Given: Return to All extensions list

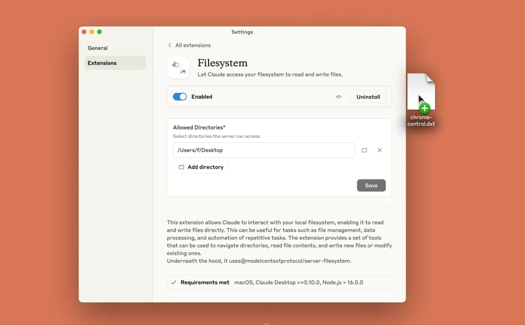Looking at the screenshot, I should pyautogui.click(x=193, y=45).
